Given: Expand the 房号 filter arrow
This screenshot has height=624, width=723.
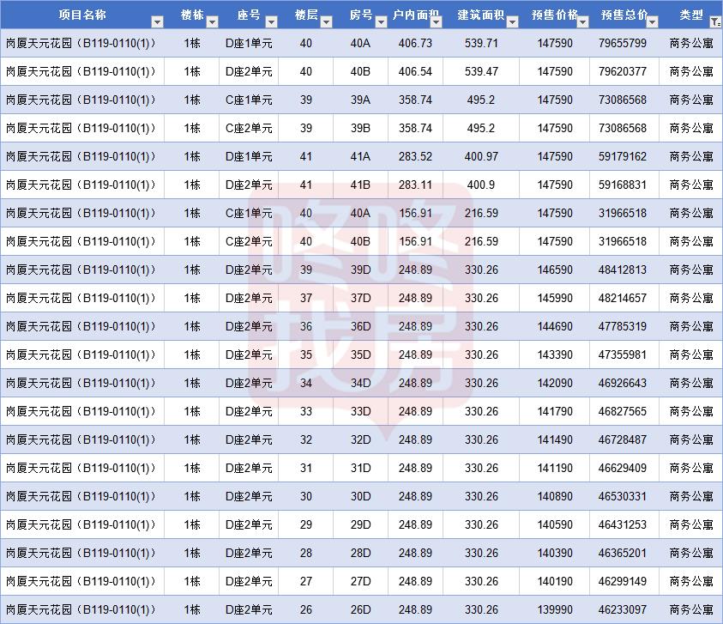Looking at the screenshot, I should (381, 22).
